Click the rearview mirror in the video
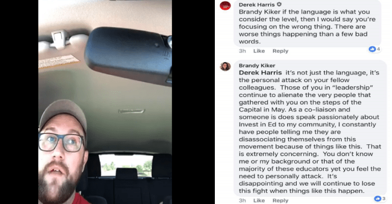 128,56
